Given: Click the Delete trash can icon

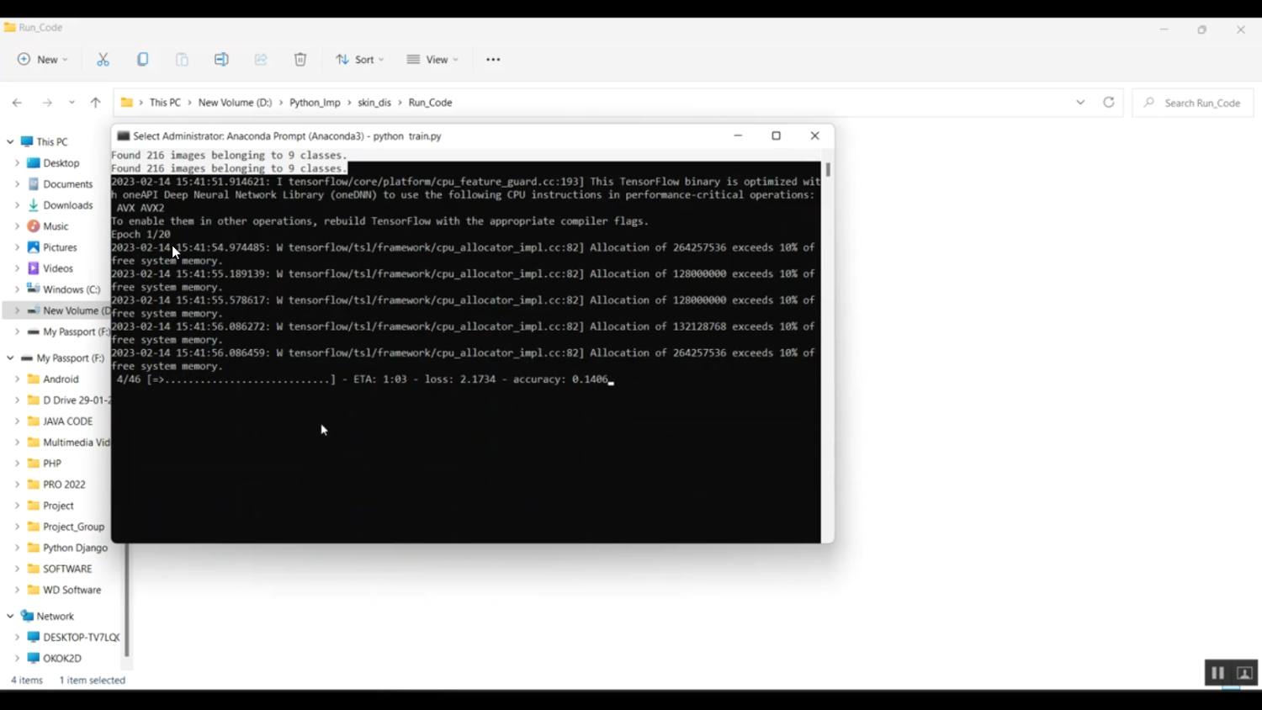Looking at the screenshot, I should pos(300,60).
